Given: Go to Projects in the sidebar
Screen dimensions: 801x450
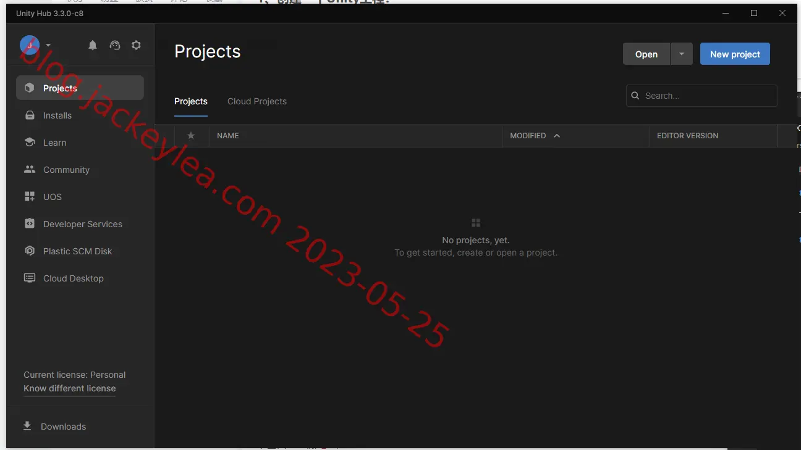Looking at the screenshot, I should (80, 88).
